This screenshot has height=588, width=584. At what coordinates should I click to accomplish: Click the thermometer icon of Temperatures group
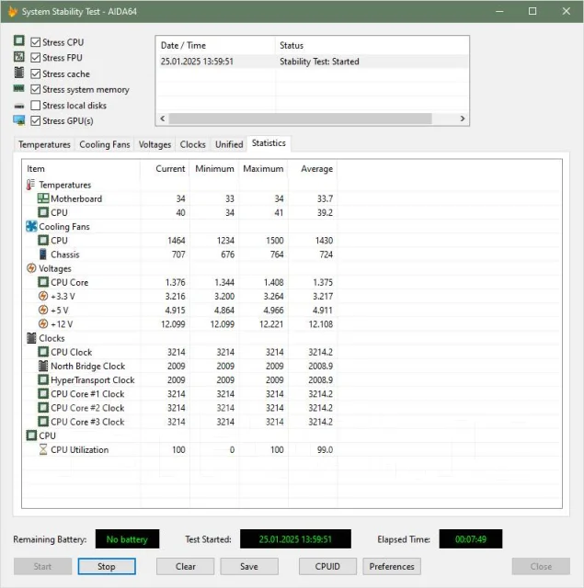(x=30, y=185)
